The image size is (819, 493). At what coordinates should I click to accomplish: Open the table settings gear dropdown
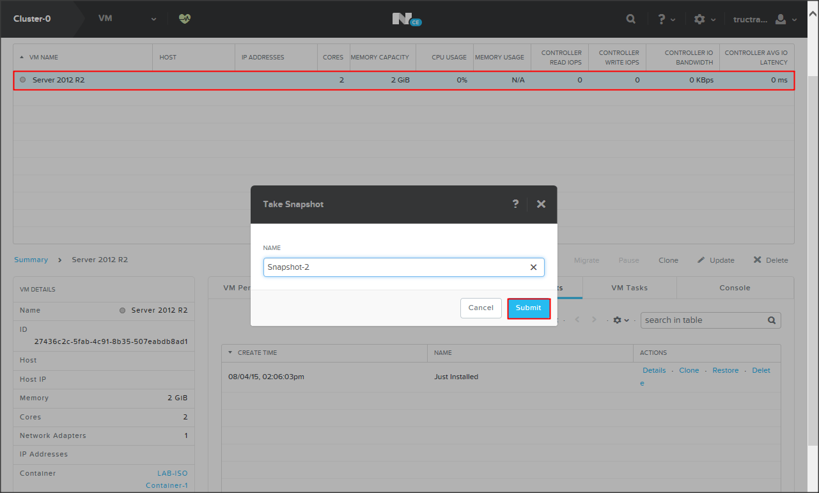(621, 320)
